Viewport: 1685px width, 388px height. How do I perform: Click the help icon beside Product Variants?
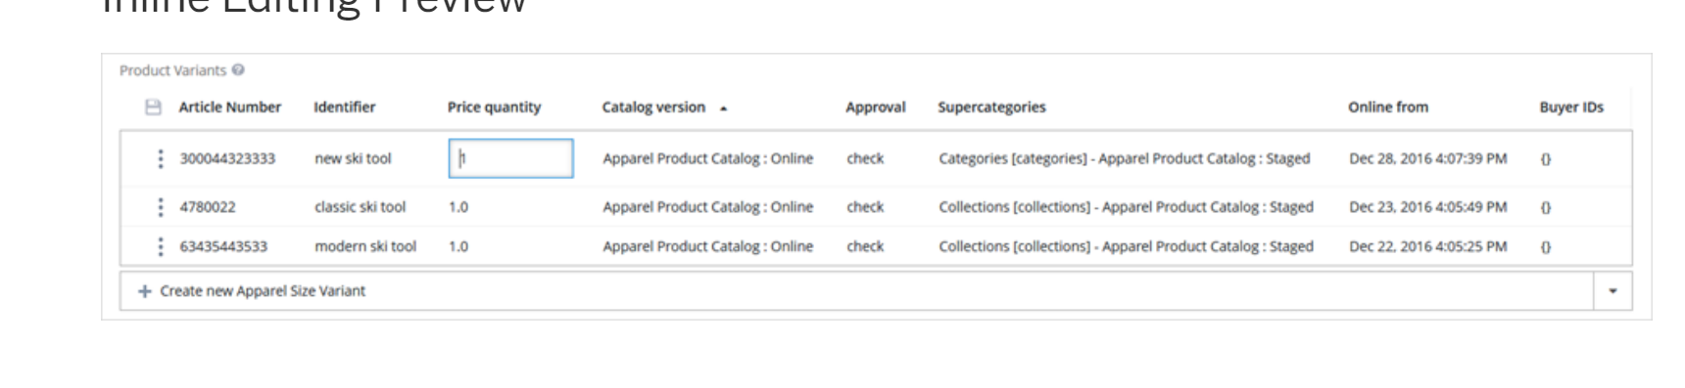pyautogui.click(x=238, y=70)
